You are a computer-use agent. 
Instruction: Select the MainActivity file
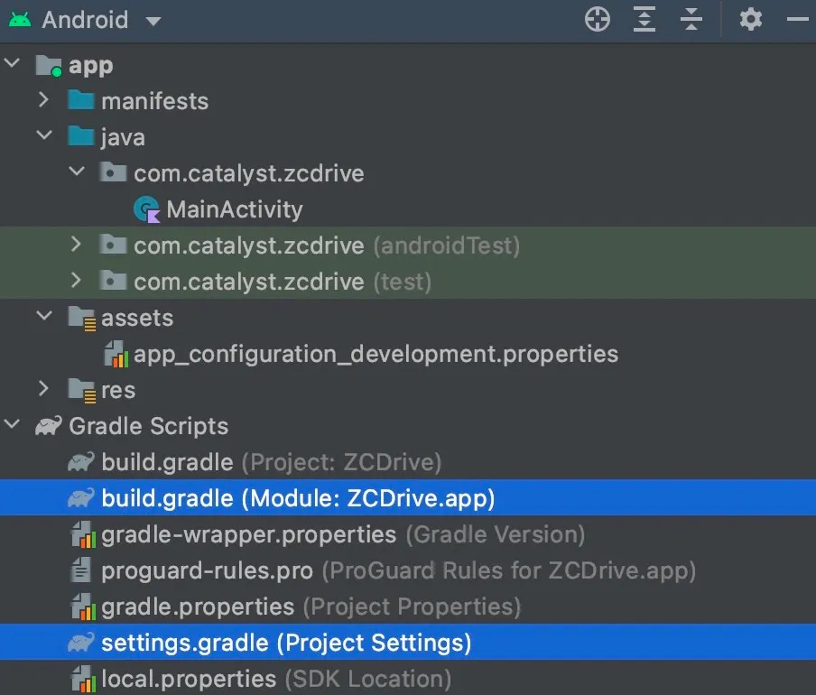coord(234,209)
